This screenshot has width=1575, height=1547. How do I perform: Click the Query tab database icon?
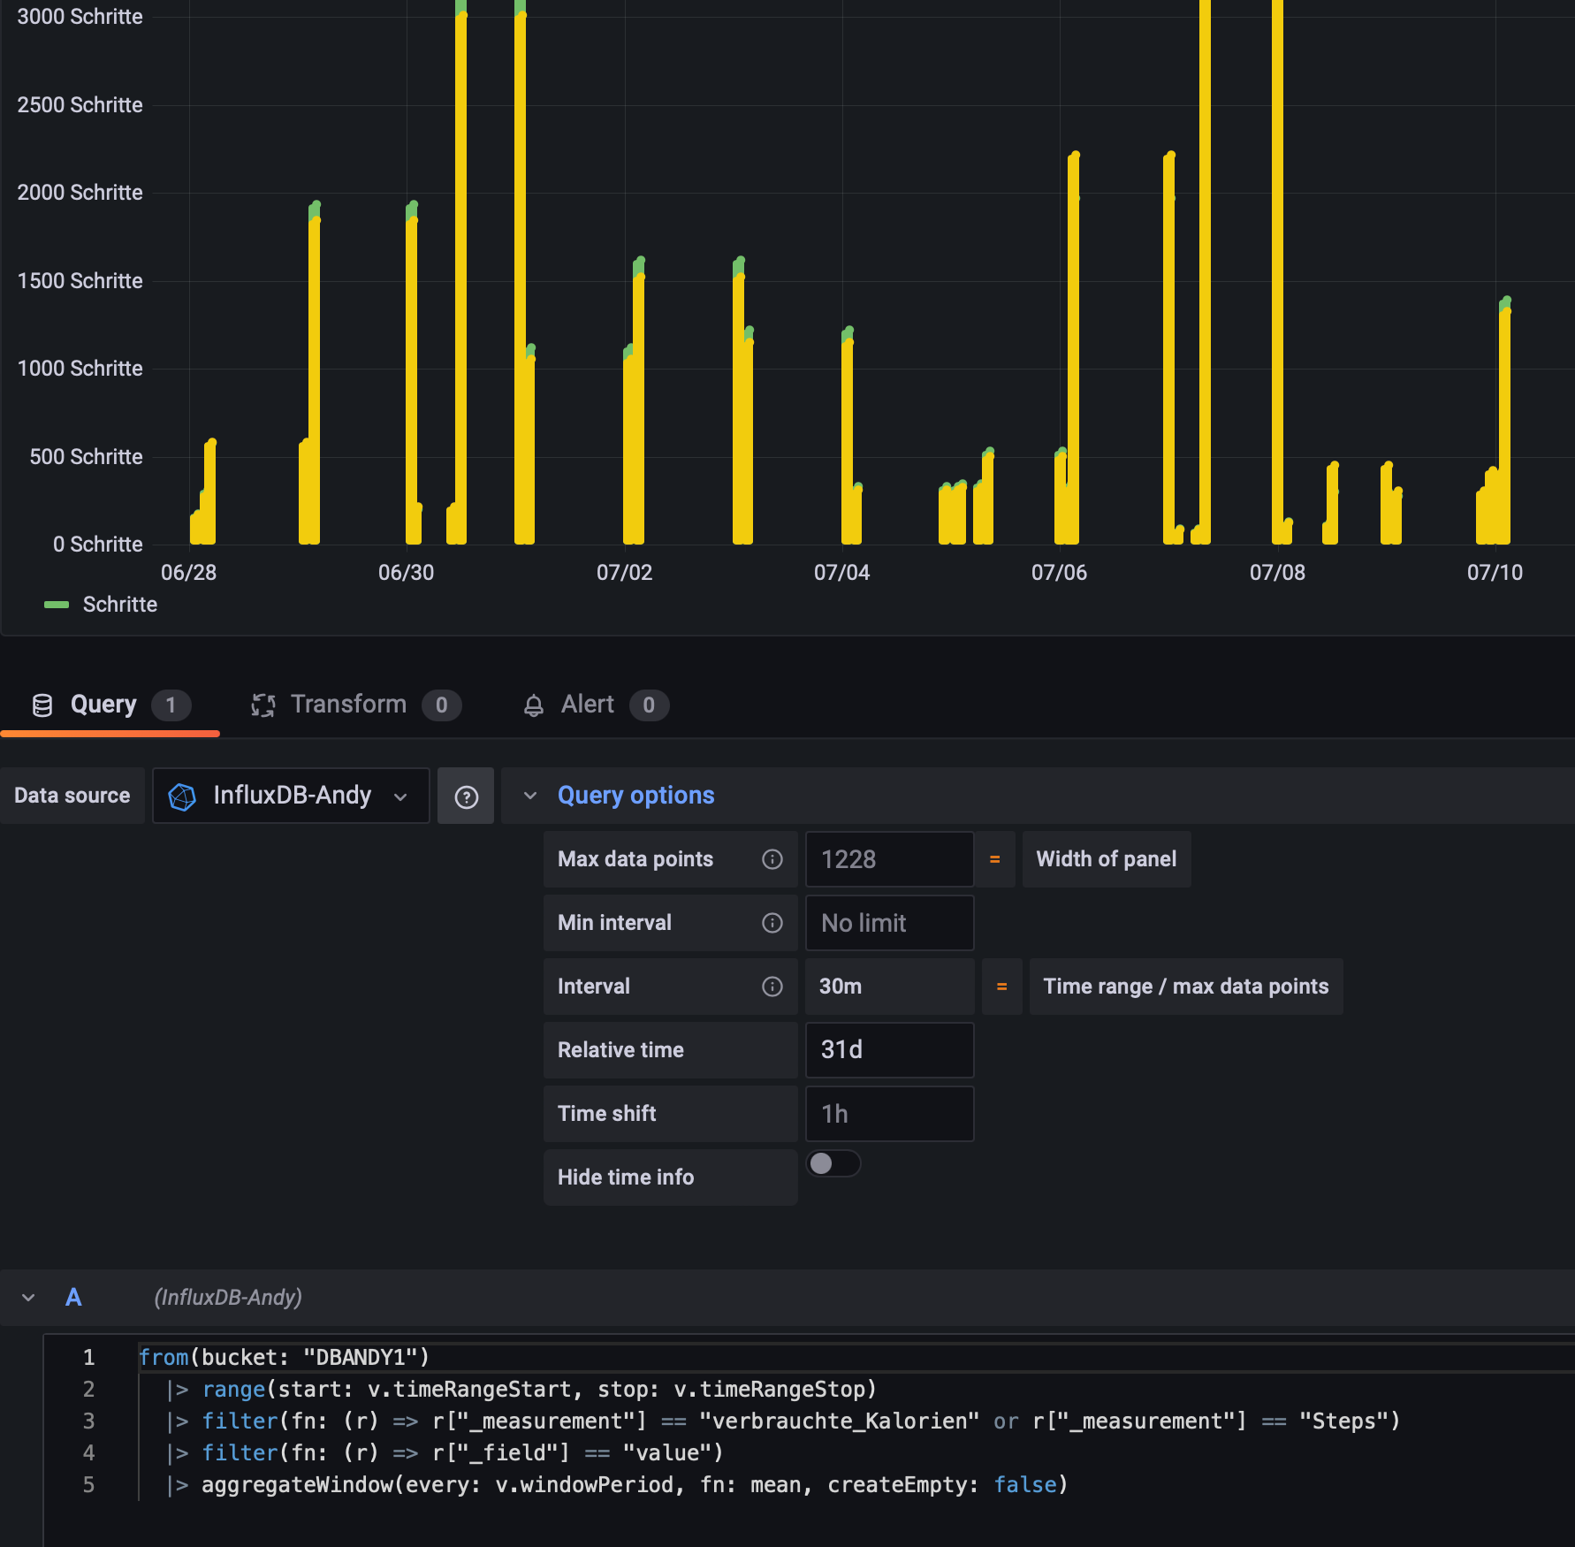pyautogui.click(x=42, y=705)
